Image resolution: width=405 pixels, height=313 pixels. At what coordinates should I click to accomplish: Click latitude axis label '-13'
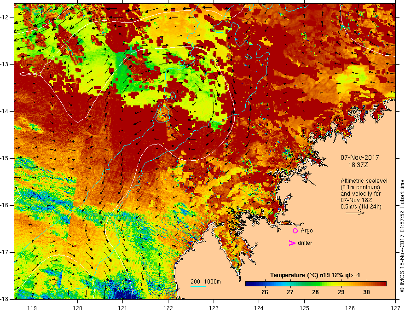[5, 64]
